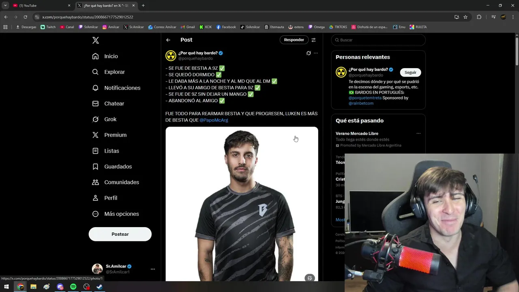
Task: Open the X logo home icon
Action: click(96, 40)
